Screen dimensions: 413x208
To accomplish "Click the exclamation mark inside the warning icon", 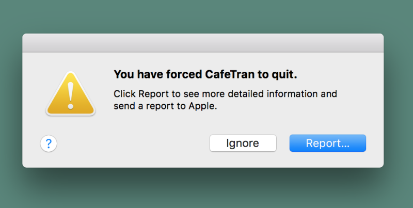I will coord(70,95).
